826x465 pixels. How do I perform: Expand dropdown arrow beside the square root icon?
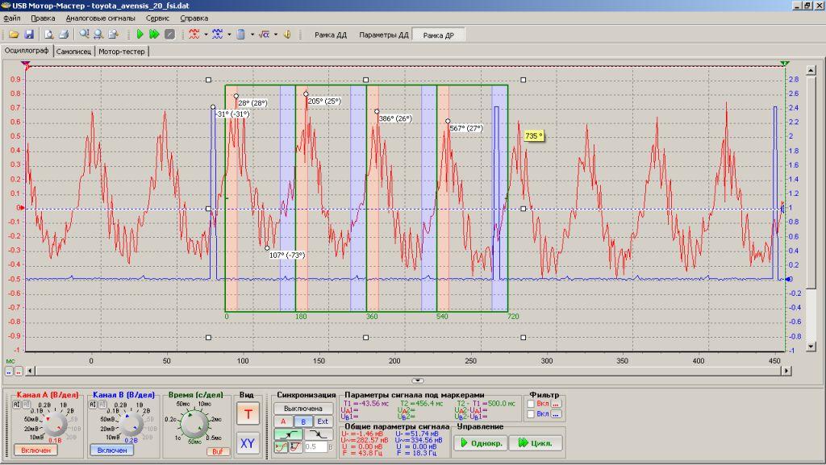coord(276,35)
